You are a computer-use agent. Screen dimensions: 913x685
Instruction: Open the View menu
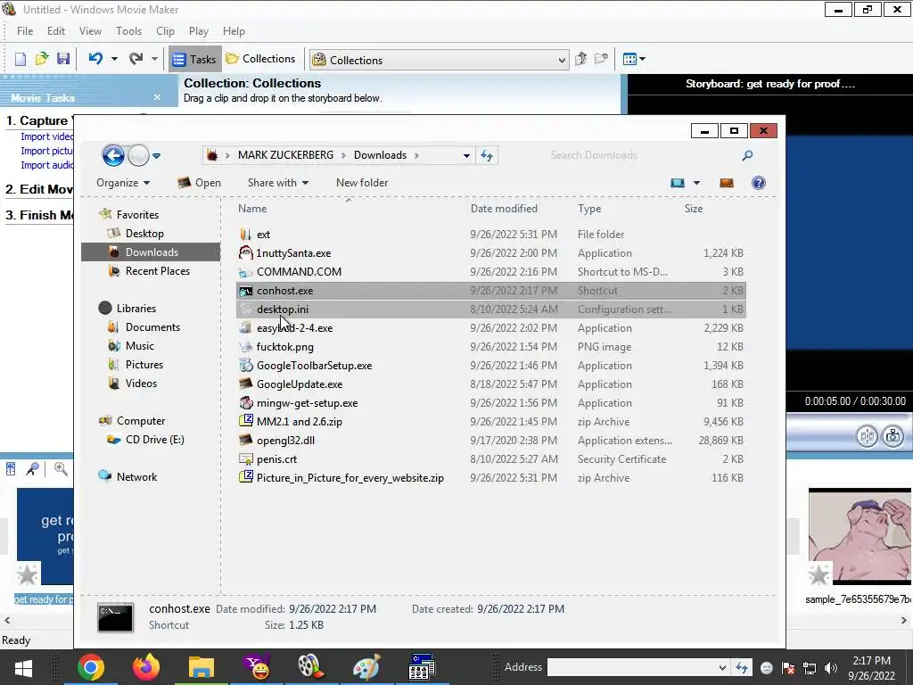tap(90, 31)
